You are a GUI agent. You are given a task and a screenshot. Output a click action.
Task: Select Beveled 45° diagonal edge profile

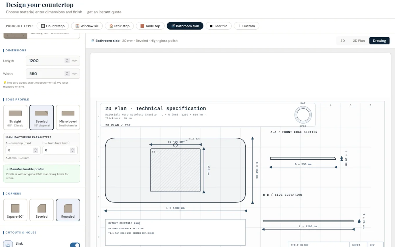tap(41, 118)
